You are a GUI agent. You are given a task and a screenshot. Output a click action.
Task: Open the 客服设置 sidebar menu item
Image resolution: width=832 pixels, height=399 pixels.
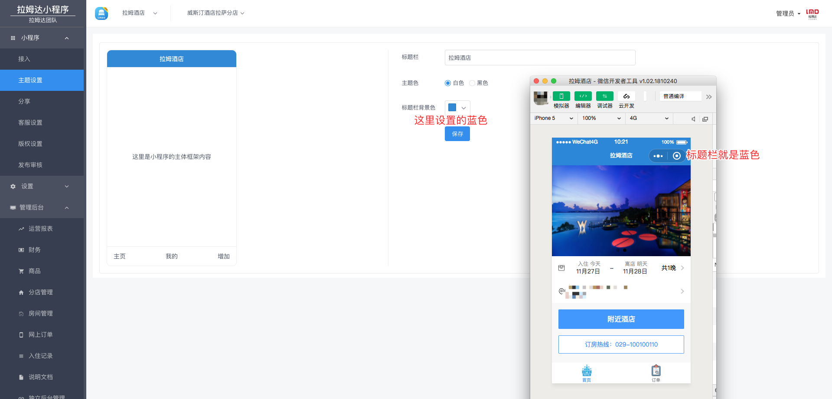click(42, 123)
